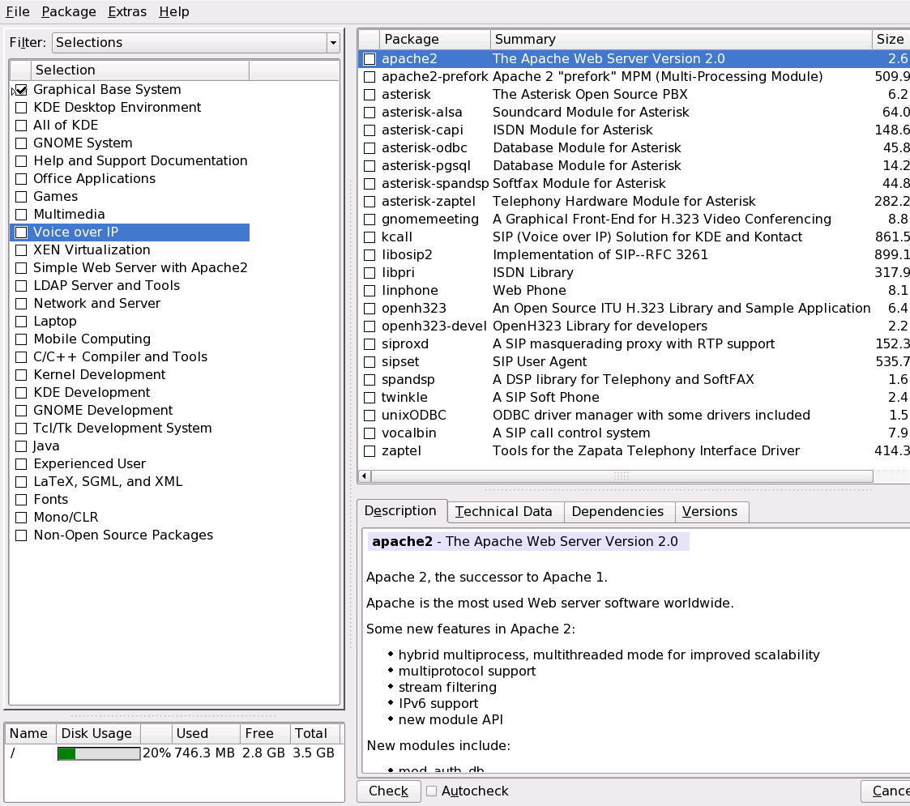Click the Cancel button
910x806 pixels.
pos(887,791)
